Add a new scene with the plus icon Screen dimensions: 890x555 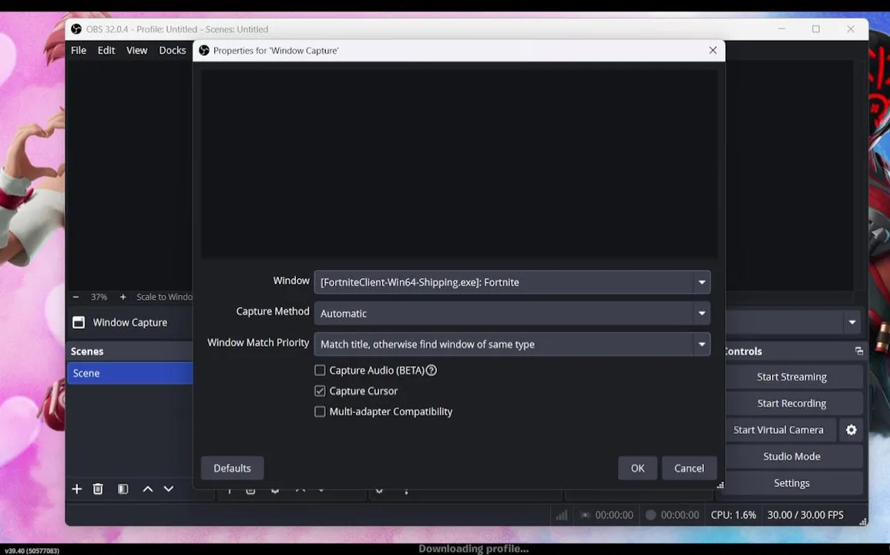pyautogui.click(x=76, y=489)
